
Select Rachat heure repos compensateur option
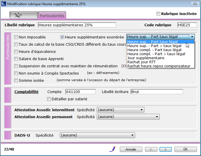pos(160,66)
